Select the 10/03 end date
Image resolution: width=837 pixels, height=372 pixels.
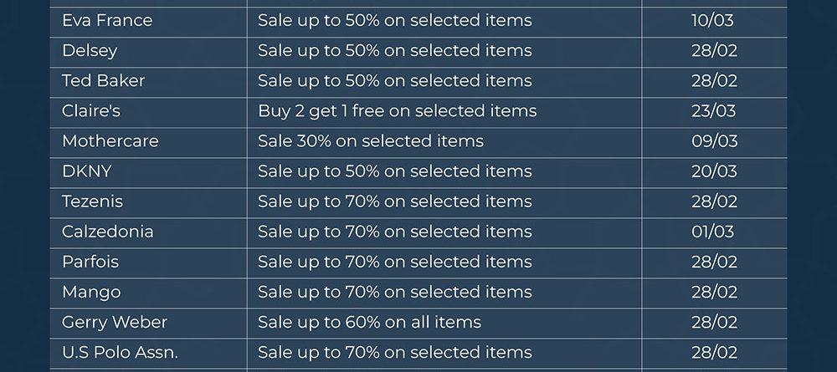click(x=713, y=20)
